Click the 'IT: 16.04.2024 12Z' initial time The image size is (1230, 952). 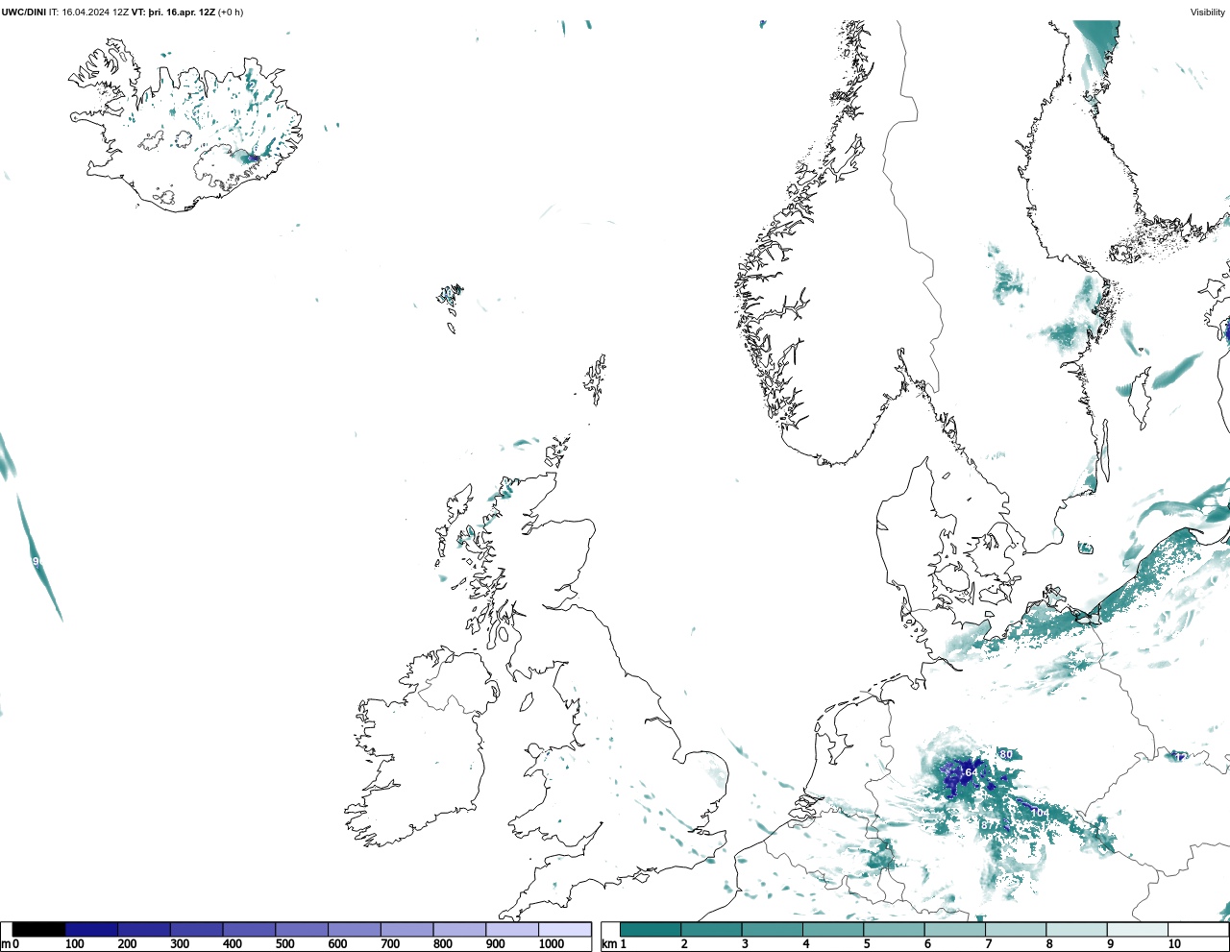tap(88, 12)
